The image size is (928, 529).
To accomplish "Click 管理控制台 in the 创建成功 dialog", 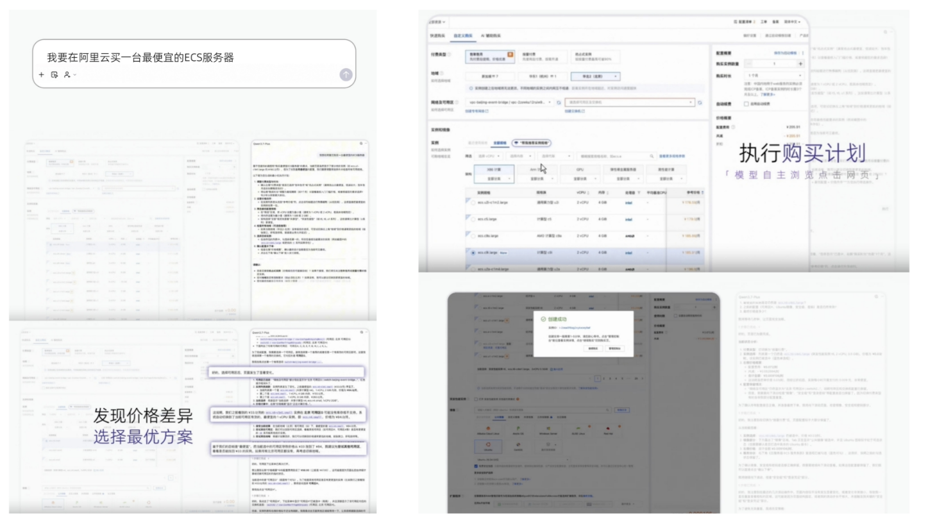I will [x=614, y=349].
